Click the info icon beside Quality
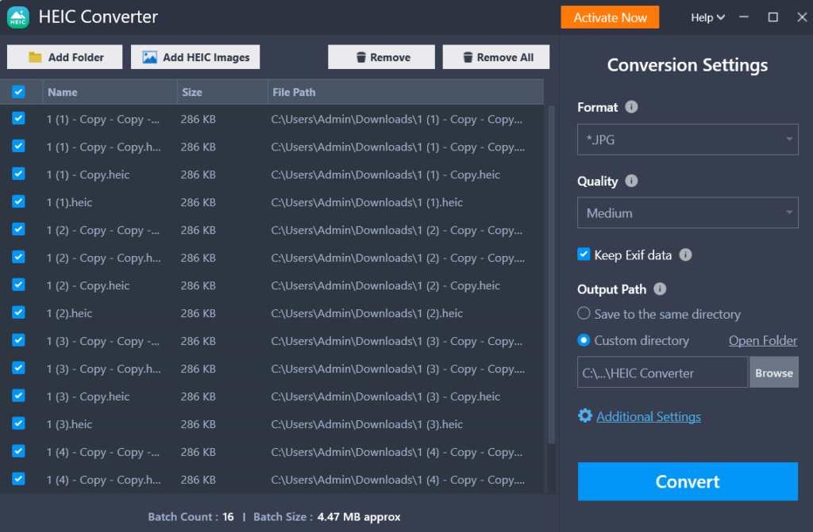 pos(631,181)
